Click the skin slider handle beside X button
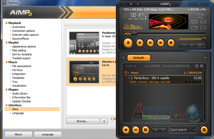Screen dimensions: 214x139 point(112,119)
